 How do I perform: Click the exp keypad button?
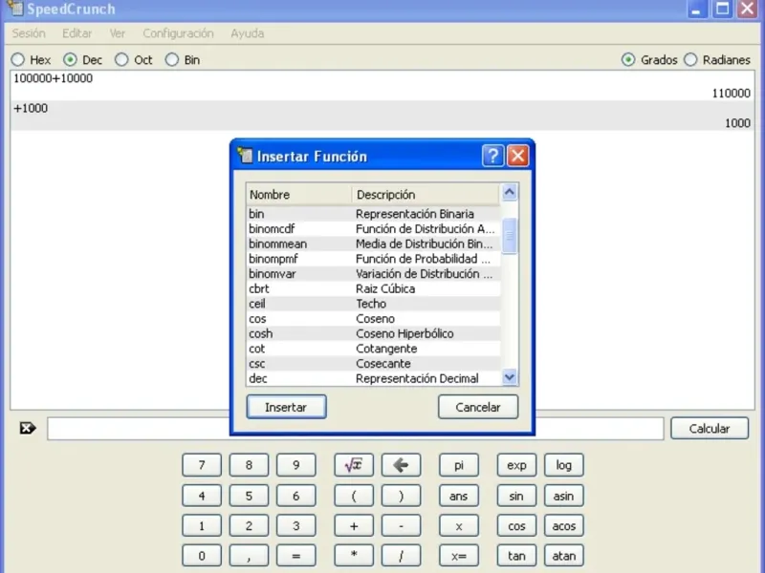point(516,465)
